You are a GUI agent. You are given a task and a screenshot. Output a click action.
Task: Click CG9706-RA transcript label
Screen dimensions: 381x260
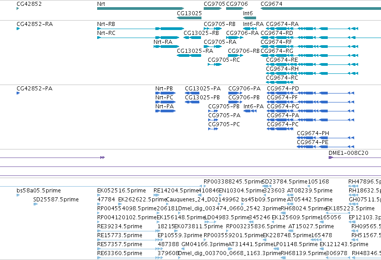[x=242, y=33]
